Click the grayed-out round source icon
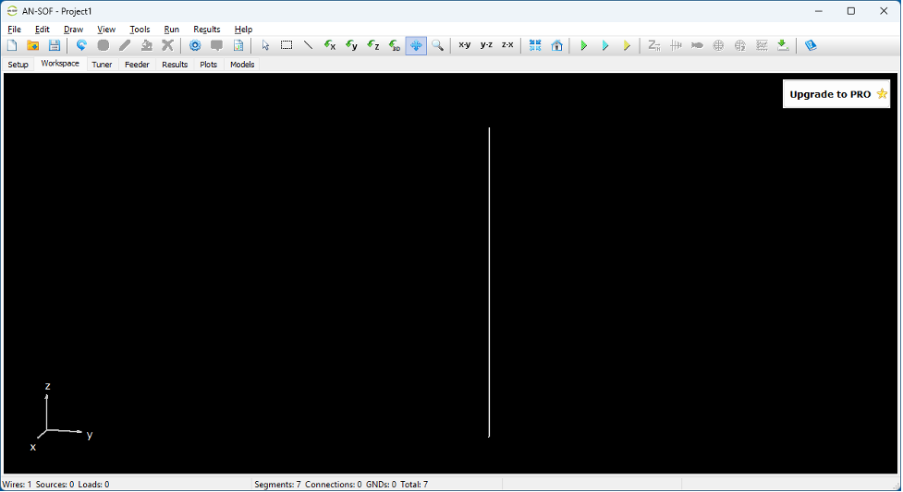Viewport: 903px width, 492px height. (104, 45)
